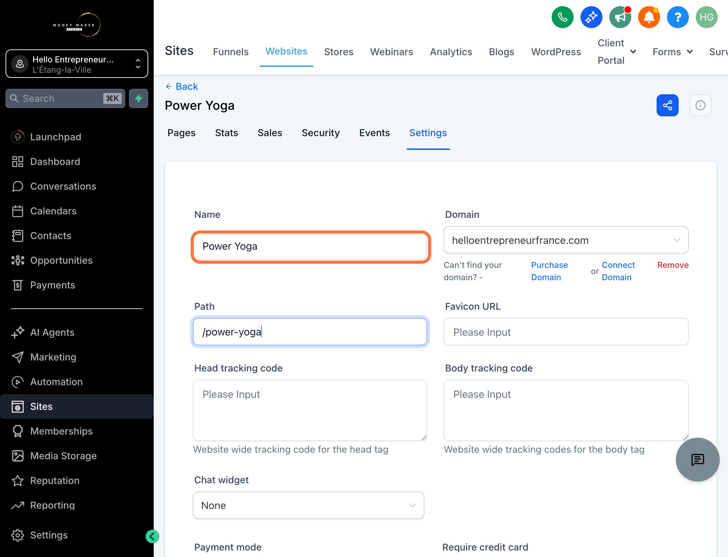Viewport: 728px width, 557px height.
Task: Open Contacts in the sidebar
Action: pyautogui.click(x=77, y=236)
